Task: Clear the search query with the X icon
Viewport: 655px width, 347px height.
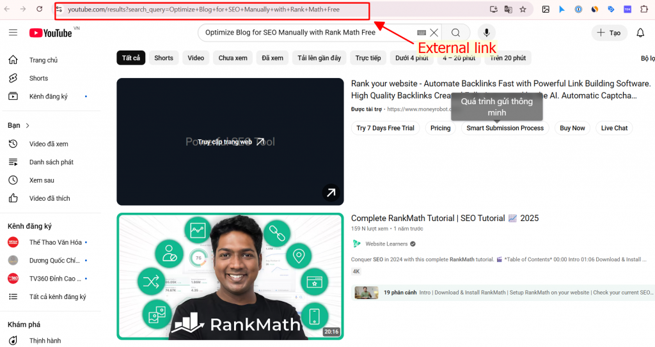Action: click(x=434, y=33)
